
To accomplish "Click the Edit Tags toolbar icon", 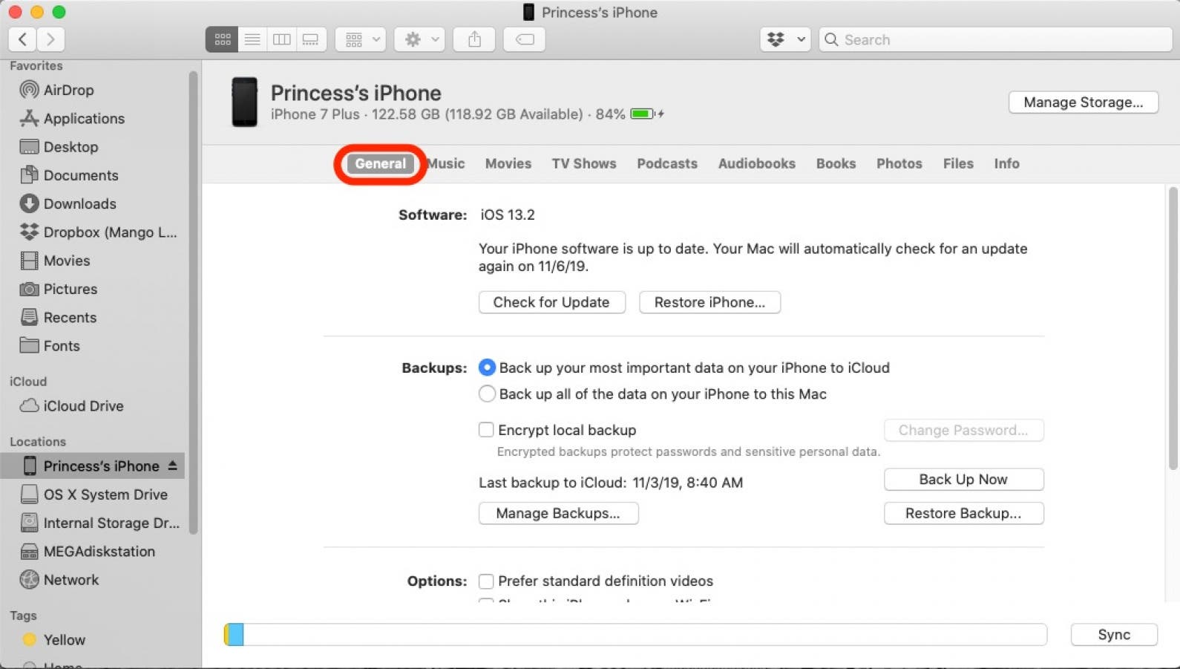I will click(x=525, y=39).
